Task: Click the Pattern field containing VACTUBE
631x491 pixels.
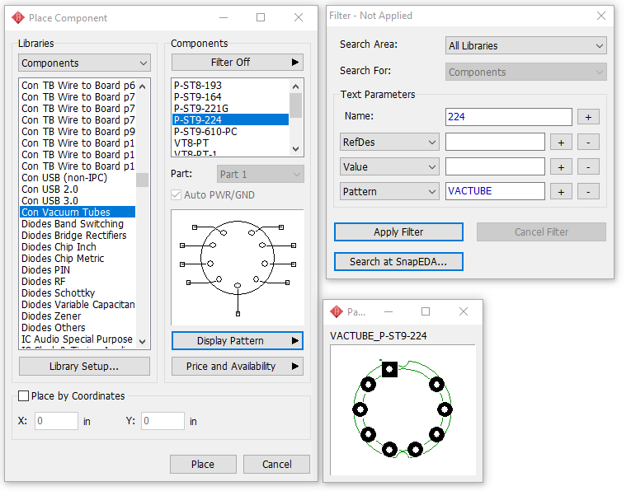Action: tap(495, 192)
